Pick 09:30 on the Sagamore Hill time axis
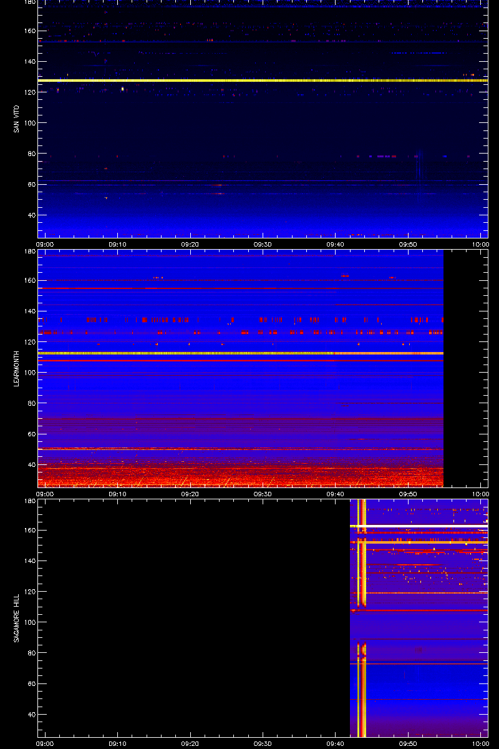Viewport: 499px width, 749px height. (x=263, y=743)
